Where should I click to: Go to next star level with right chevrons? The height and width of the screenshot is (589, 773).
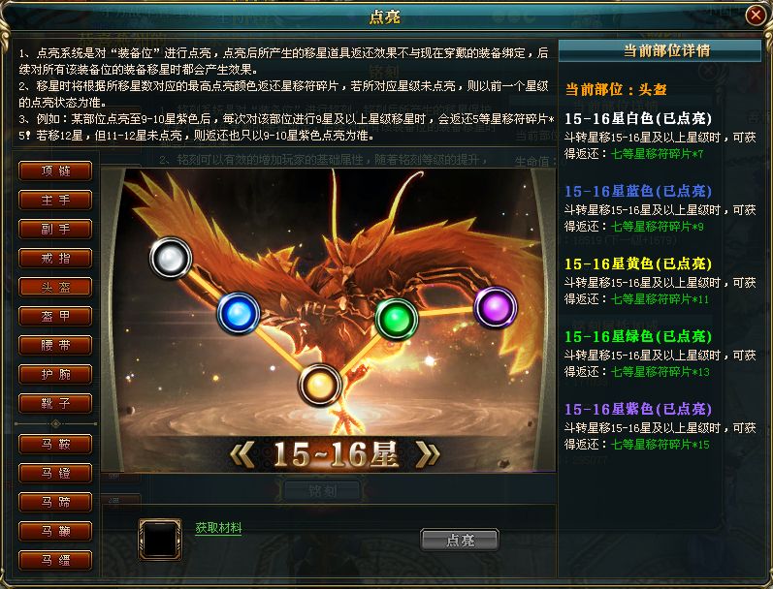427,453
